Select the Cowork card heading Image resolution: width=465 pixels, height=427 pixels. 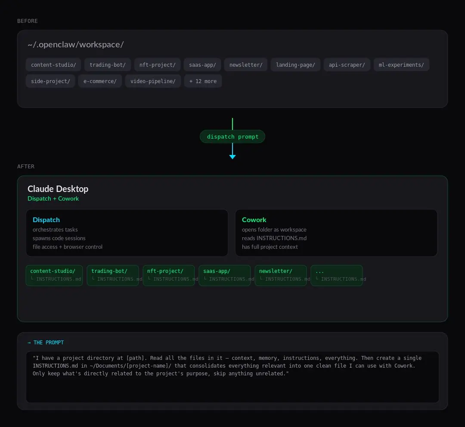click(x=254, y=220)
